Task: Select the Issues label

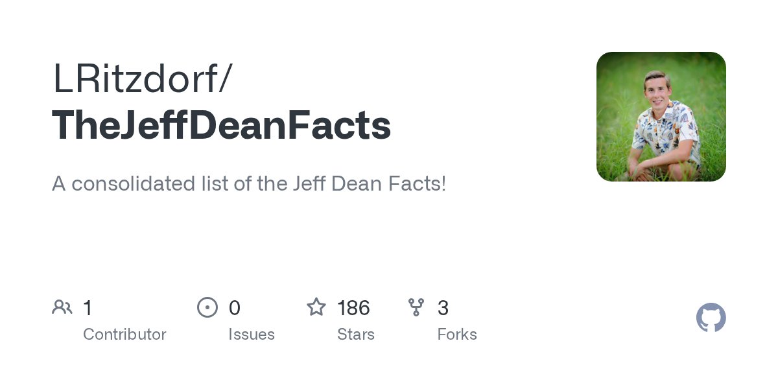Action: [252, 335]
